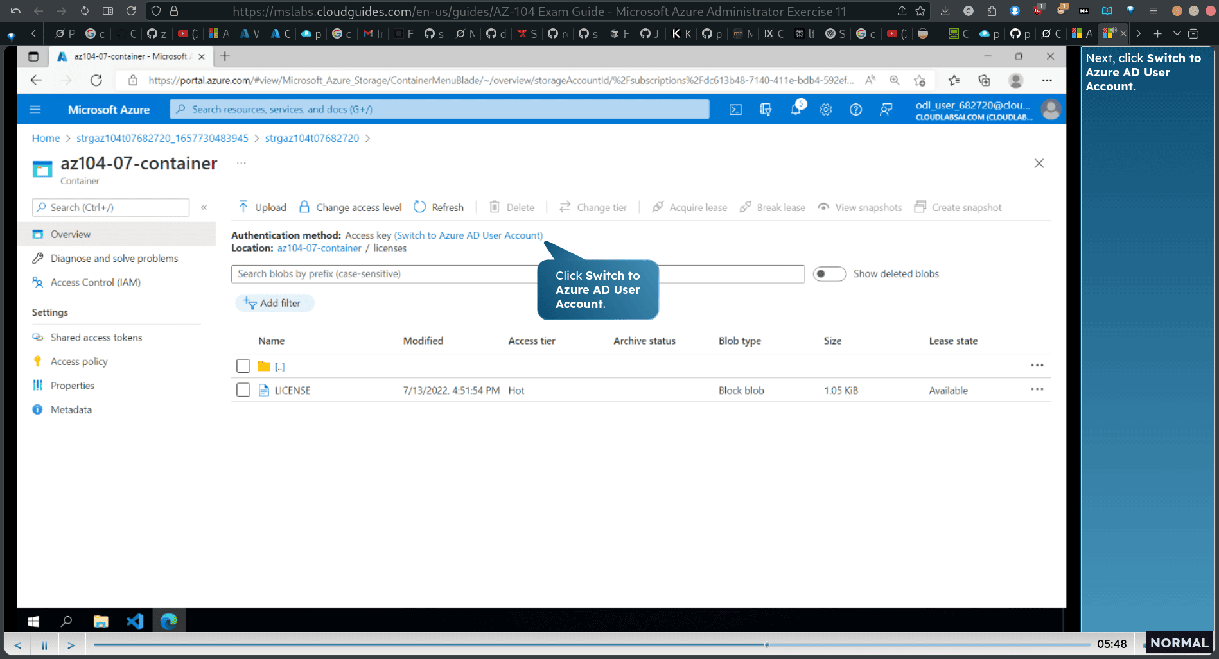Open the Azure help question mark

[855, 110]
